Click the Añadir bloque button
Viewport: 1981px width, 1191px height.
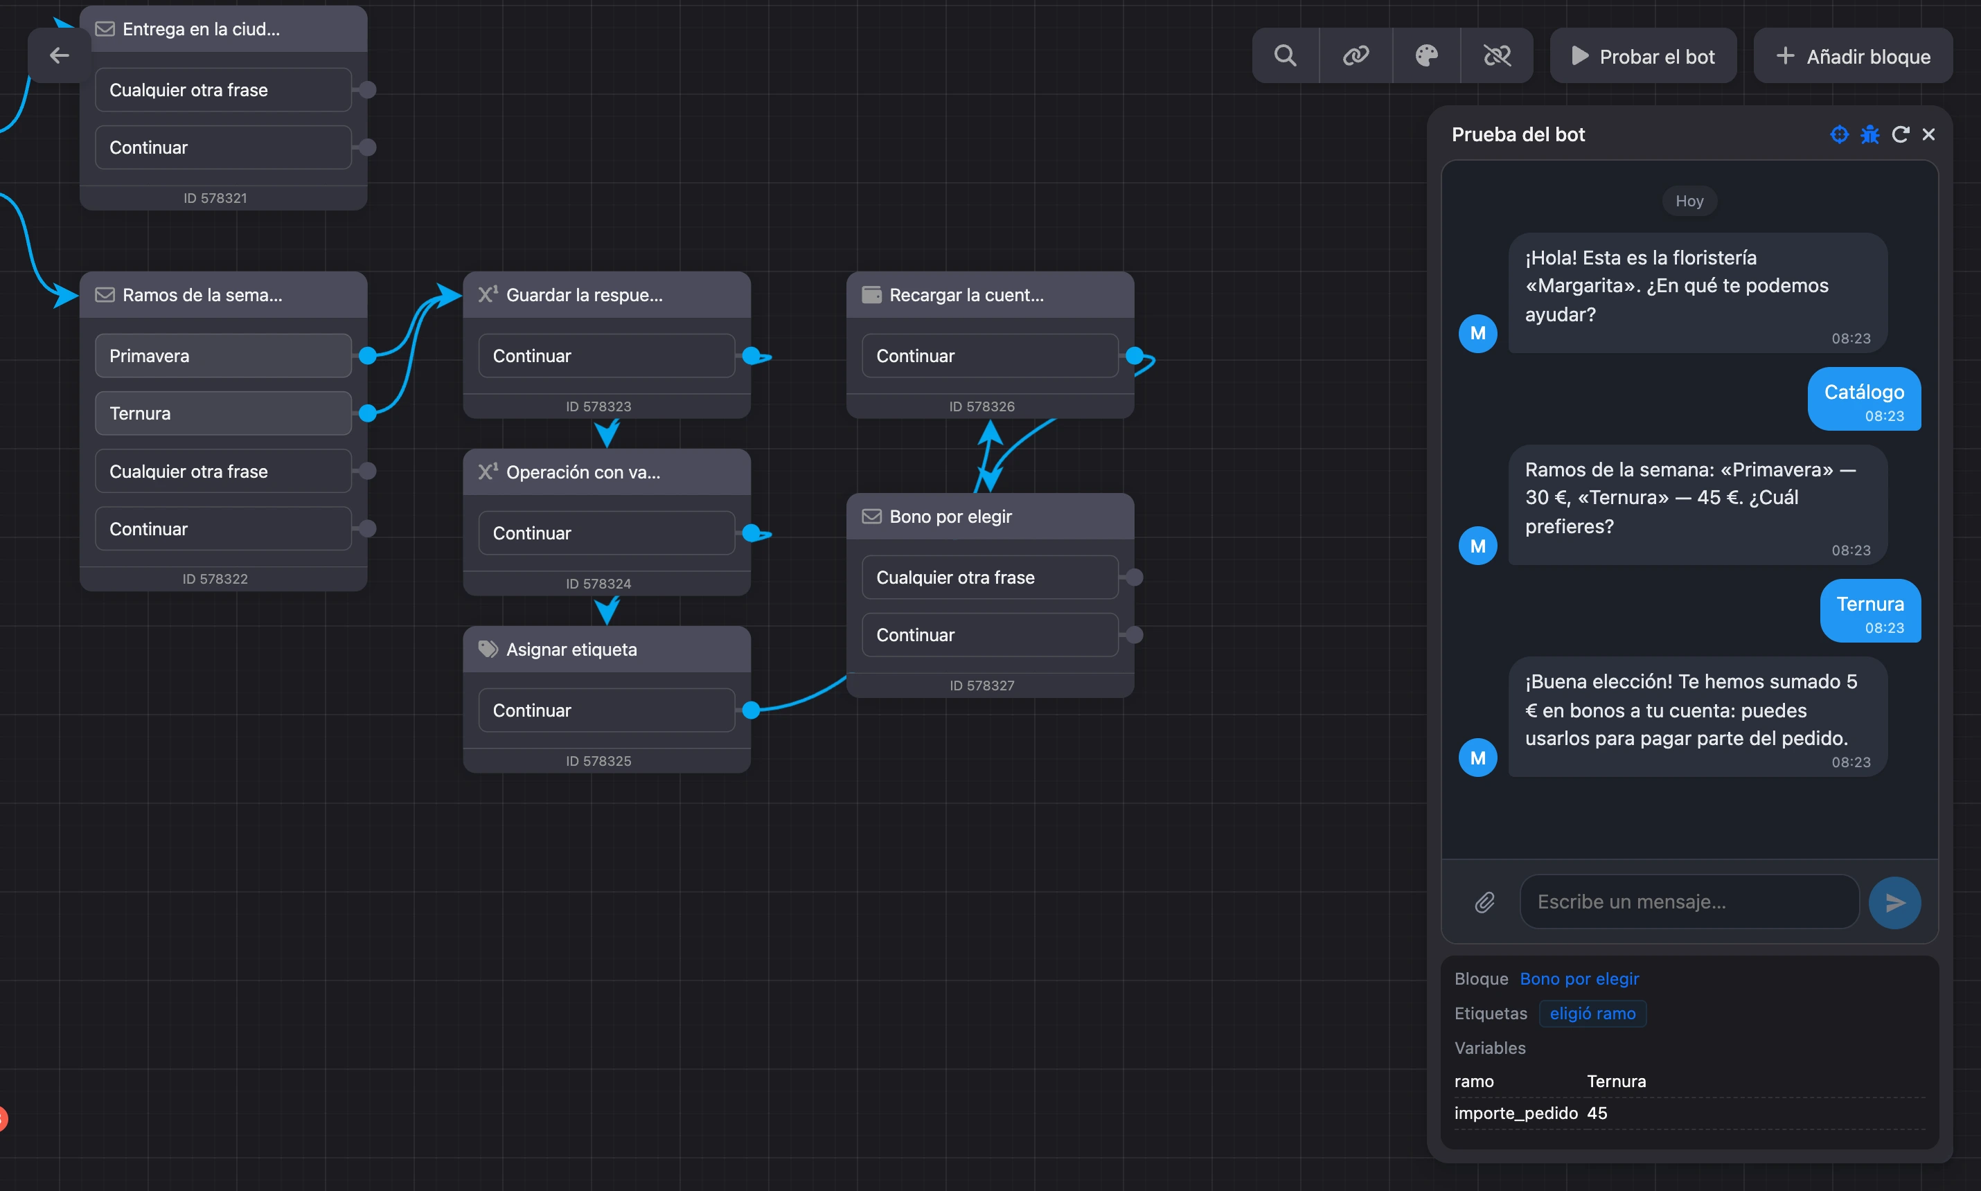coord(1853,55)
